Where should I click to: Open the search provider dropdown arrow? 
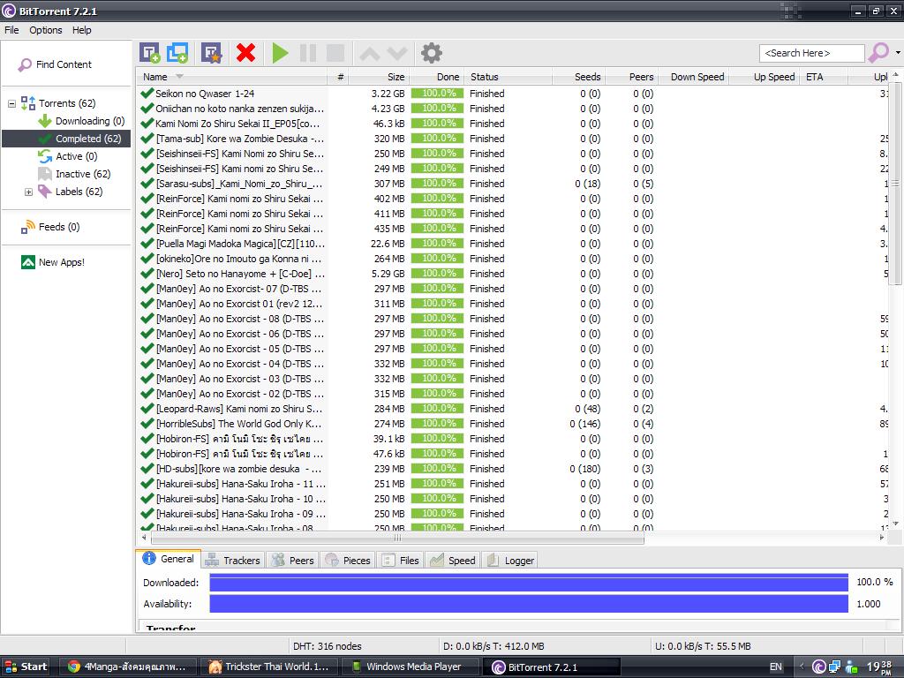tap(898, 53)
